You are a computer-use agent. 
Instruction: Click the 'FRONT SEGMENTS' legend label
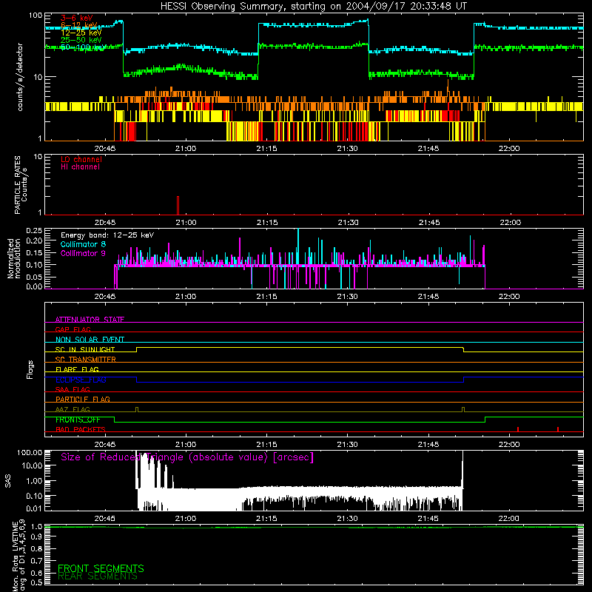pyautogui.click(x=101, y=568)
